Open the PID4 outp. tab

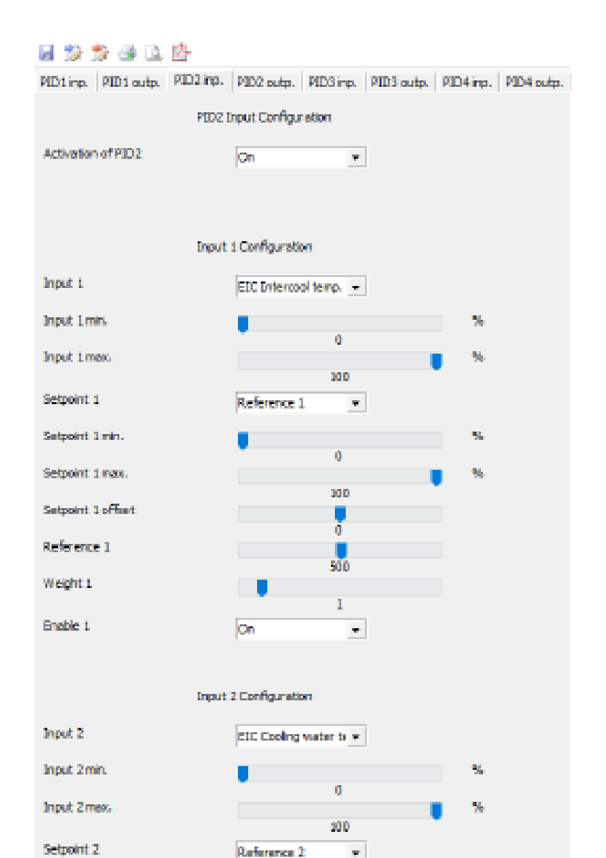[535, 82]
